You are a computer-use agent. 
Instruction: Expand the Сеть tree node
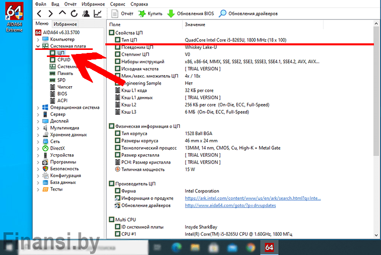click(x=38, y=142)
